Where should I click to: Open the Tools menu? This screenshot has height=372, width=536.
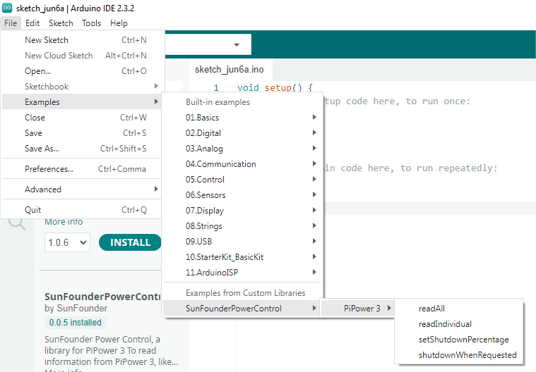coord(91,23)
